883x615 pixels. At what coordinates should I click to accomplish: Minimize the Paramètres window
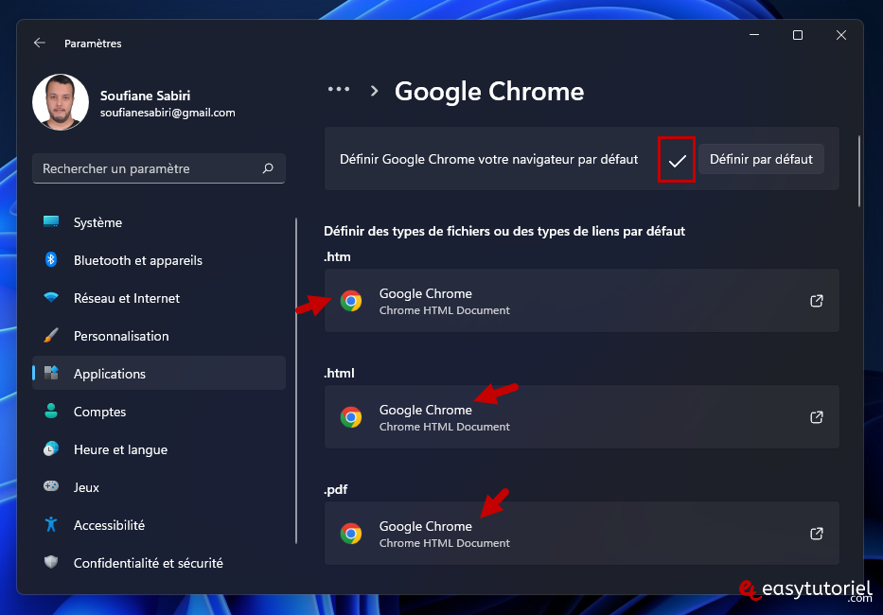pyautogui.click(x=754, y=35)
